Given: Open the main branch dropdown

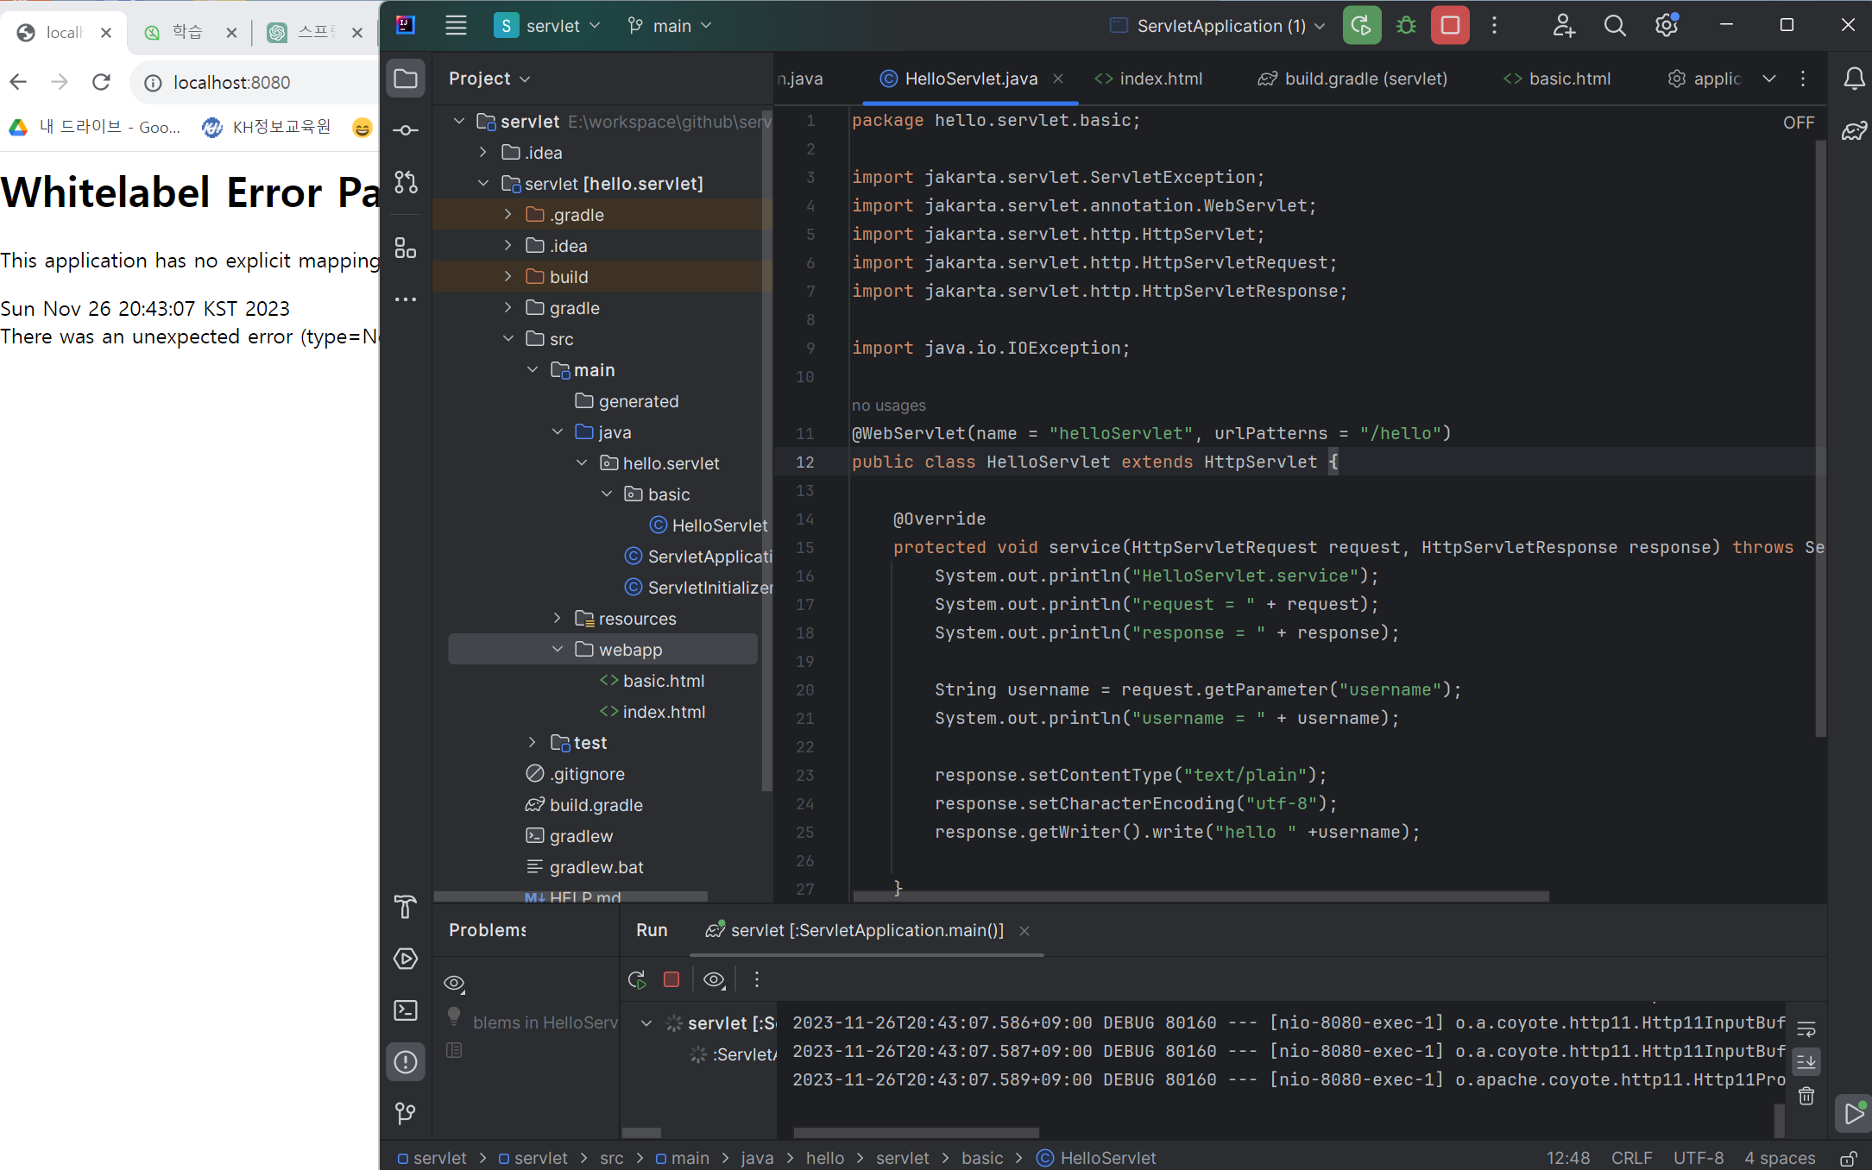Looking at the screenshot, I should [670, 26].
